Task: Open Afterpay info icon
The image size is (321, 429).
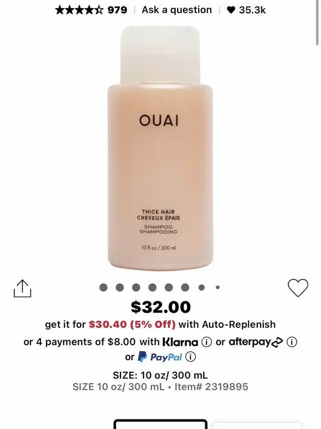Action: click(x=292, y=342)
